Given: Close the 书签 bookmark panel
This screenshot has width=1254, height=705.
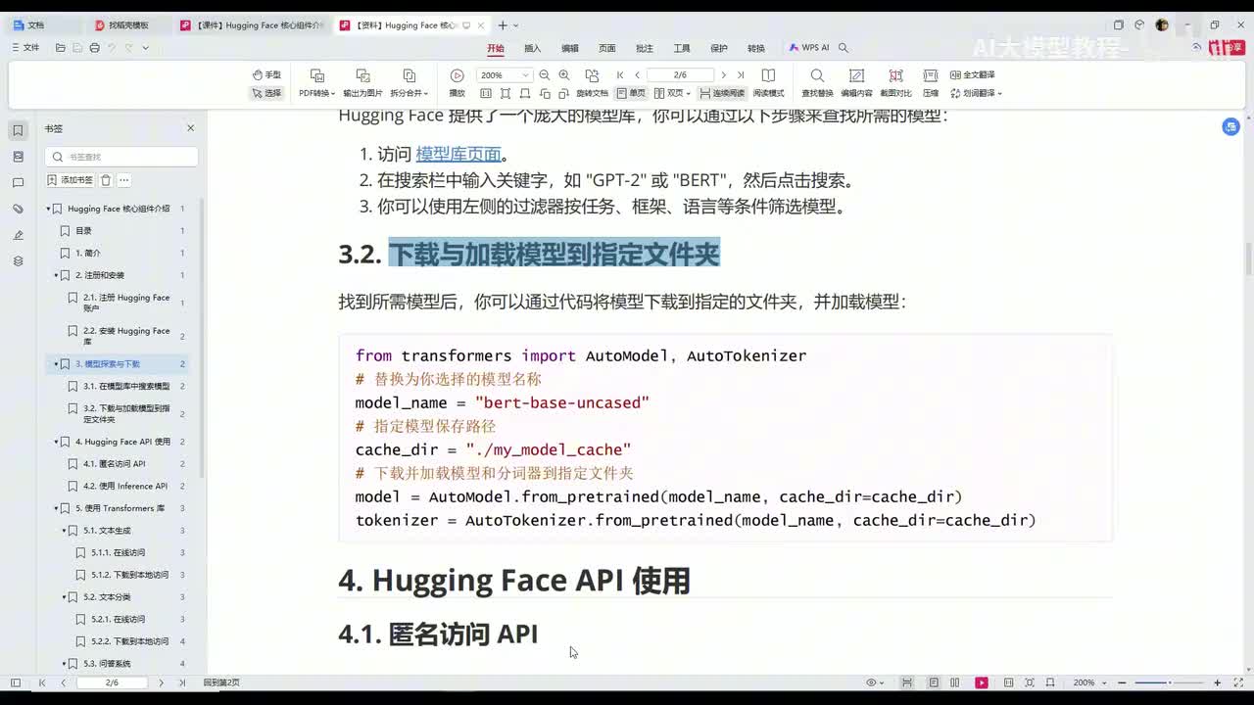Looking at the screenshot, I should (x=191, y=128).
